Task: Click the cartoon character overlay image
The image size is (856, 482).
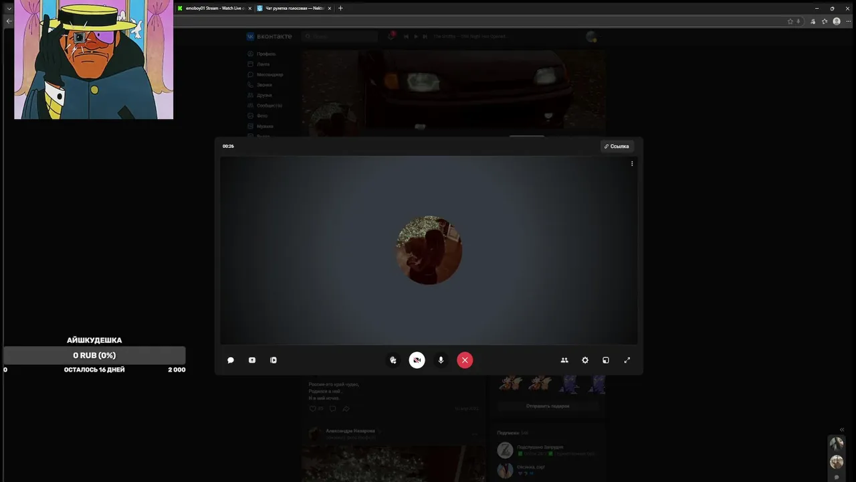Action: 94,60
